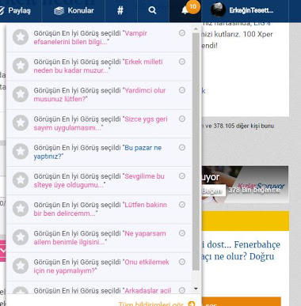Mark Onu etkilemek için notification as read
Viewport: 301px width, 306px height.
[182, 262]
